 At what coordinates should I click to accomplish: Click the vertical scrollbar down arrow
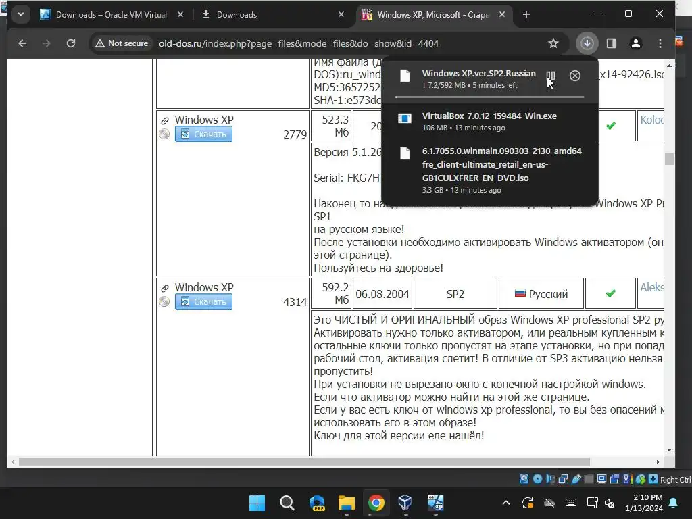tap(670, 450)
